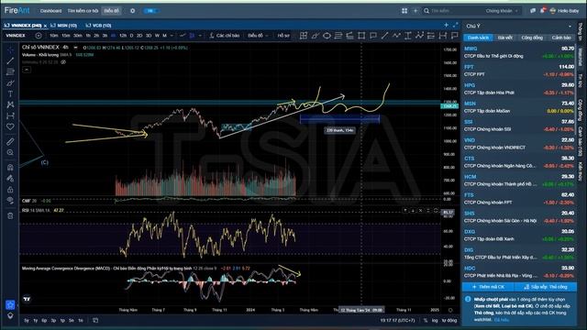The width and height of the screenshot is (587, 330).
Task: Select the ellipse shape tool in top toolbar
Action: point(327,36)
